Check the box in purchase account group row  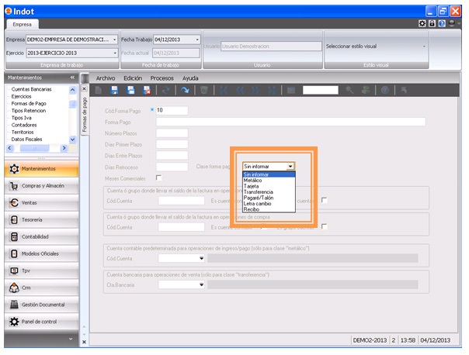point(325,226)
